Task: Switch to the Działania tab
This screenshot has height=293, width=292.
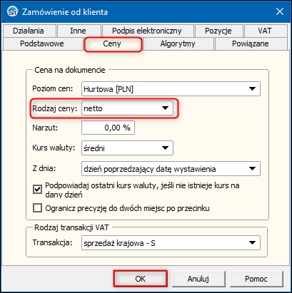Action: pos(29,31)
